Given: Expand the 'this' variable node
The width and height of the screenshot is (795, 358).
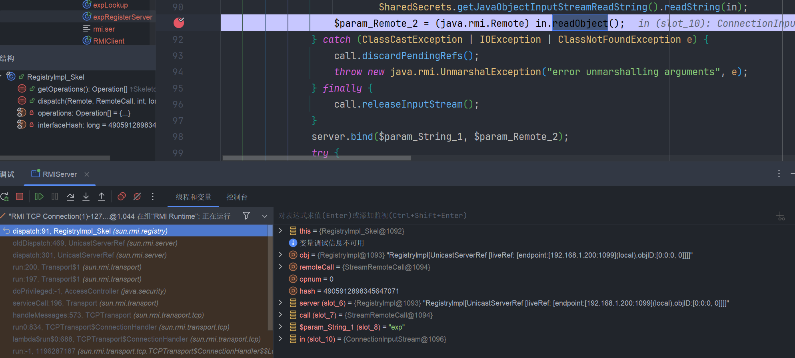Looking at the screenshot, I should coord(280,231).
